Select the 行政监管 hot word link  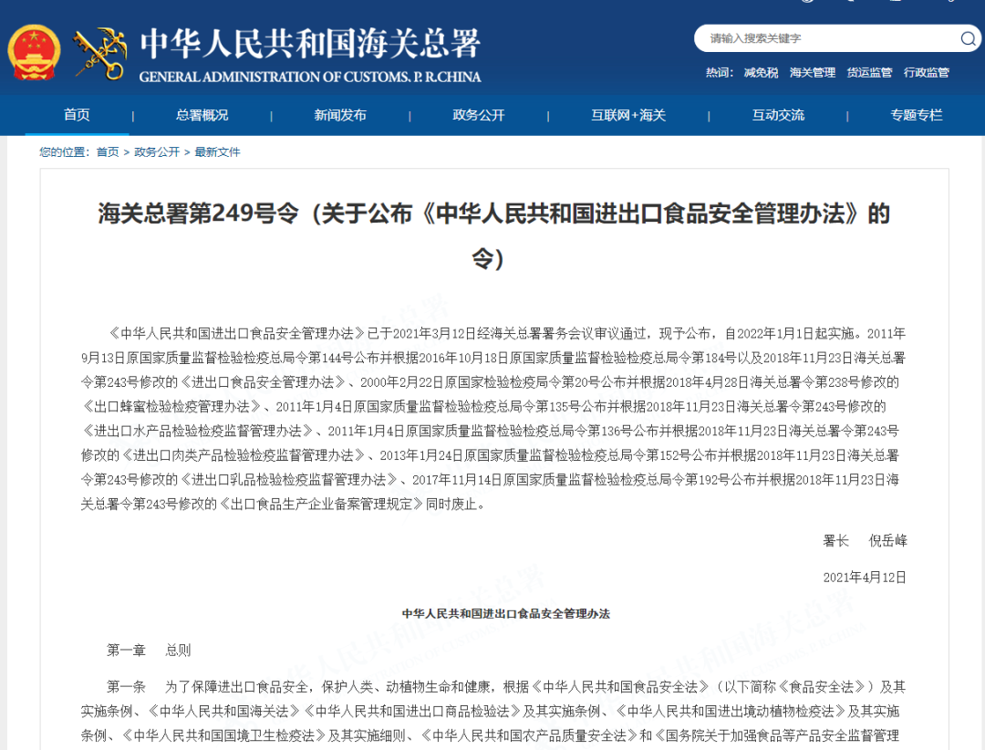[x=927, y=73]
